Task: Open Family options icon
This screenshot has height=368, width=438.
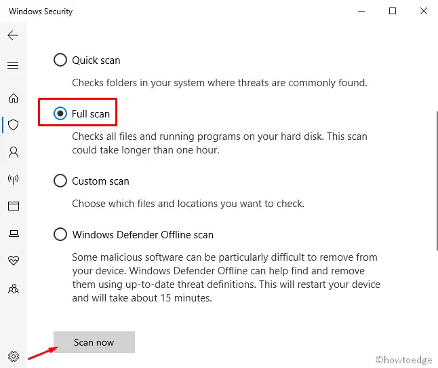Action: point(12,288)
